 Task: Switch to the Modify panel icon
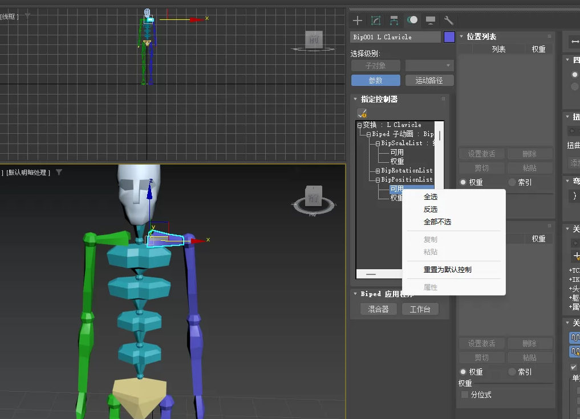[376, 20]
